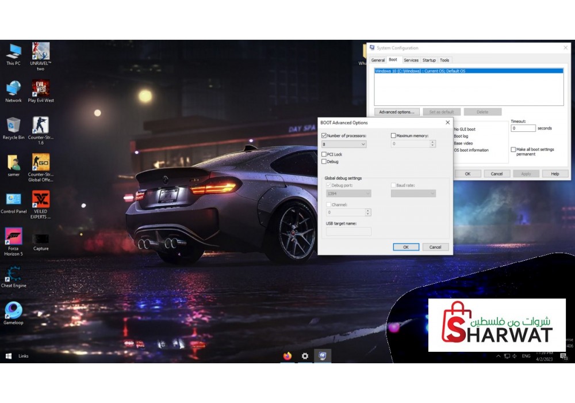The height and width of the screenshot is (403, 575).
Task: Launch Counter-Strike Global Offensive shortcut
Action: (40, 163)
